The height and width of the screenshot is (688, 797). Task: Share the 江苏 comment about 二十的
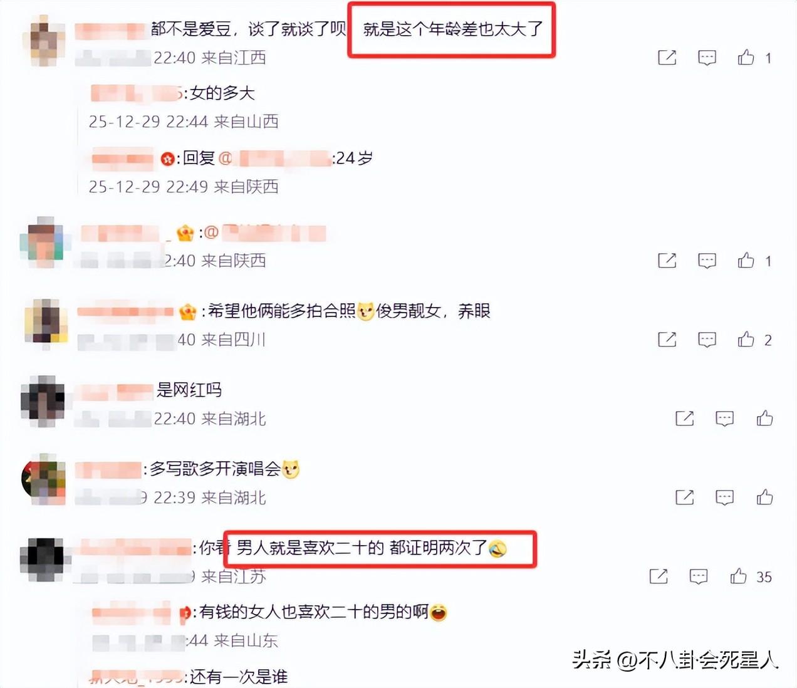coord(659,576)
